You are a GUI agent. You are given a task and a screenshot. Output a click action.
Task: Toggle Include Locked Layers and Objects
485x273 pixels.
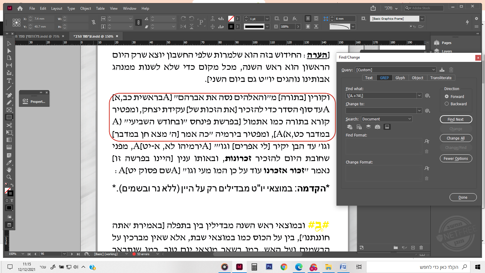coord(350,127)
